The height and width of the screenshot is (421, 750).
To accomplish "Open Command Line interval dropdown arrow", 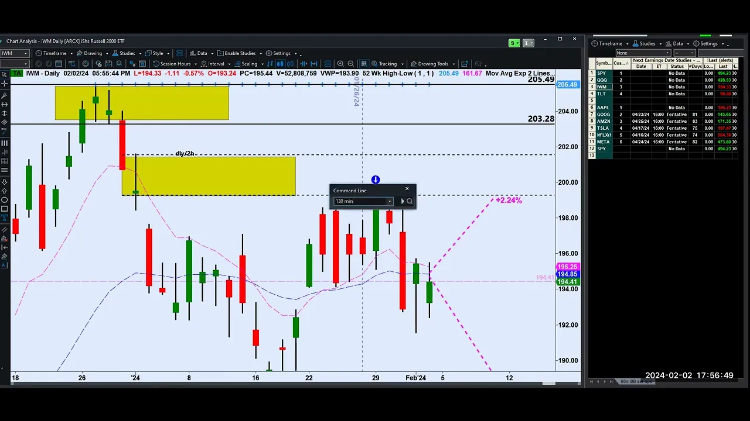I will pyautogui.click(x=390, y=201).
